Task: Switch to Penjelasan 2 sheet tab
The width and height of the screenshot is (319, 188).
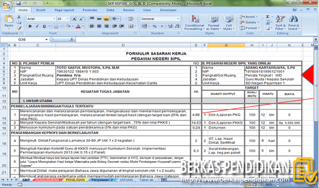Action: pos(102,180)
